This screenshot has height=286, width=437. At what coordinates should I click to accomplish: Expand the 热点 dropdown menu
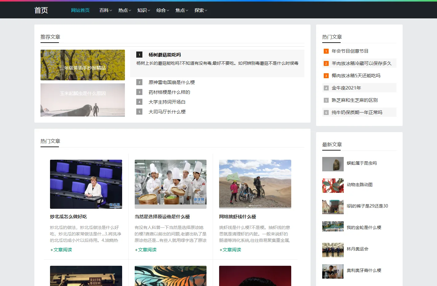125,10
